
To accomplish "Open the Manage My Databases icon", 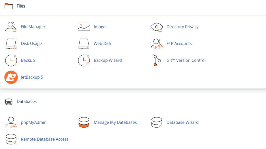I will click(x=84, y=123).
